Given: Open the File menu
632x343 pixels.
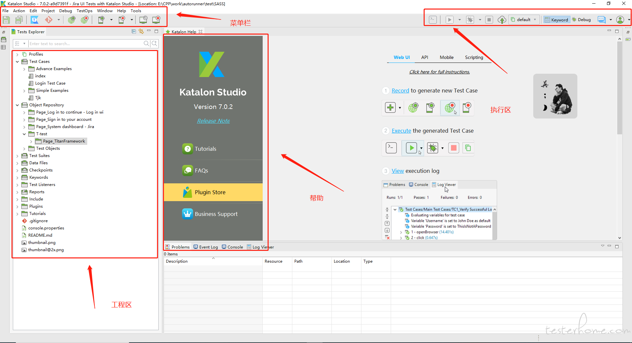Looking at the screenshot, I should click(6, 11).
